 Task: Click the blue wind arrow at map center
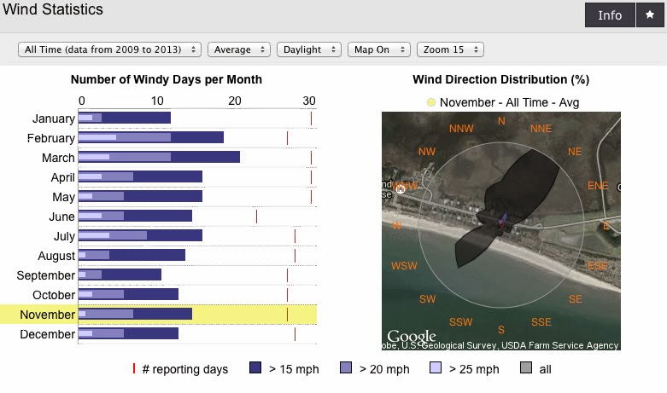pos(504,219)
